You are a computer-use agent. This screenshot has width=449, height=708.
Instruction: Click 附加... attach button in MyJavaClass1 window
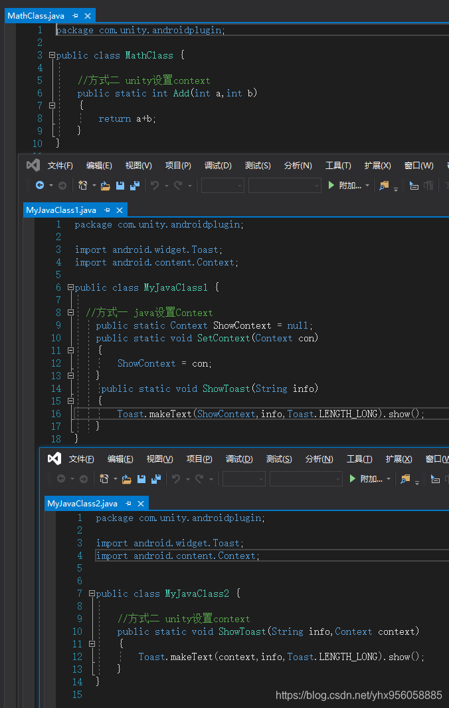(x=345, y=185)
